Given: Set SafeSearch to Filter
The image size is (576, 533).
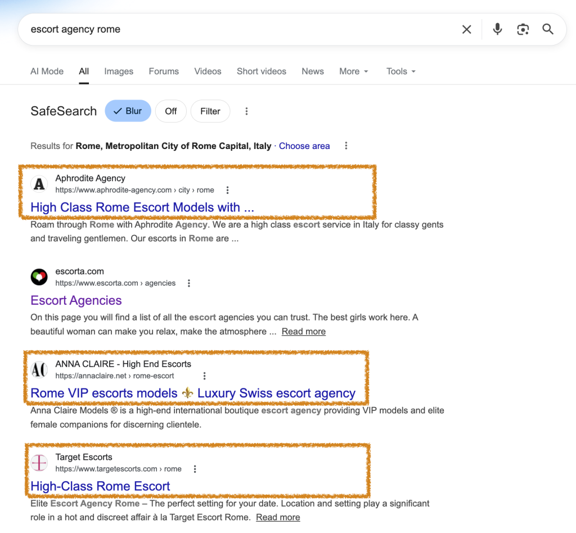Looking at the screenshot, I should click(210, 111).
